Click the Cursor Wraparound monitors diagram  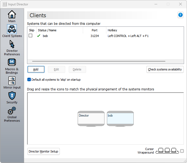167,151
